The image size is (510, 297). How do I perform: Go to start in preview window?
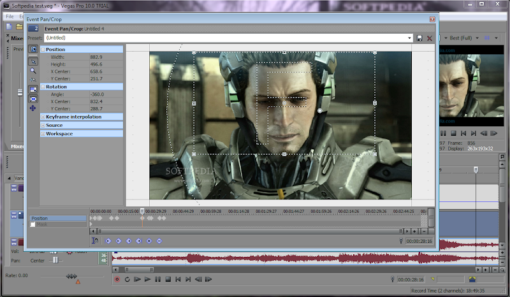click(463, 133)
